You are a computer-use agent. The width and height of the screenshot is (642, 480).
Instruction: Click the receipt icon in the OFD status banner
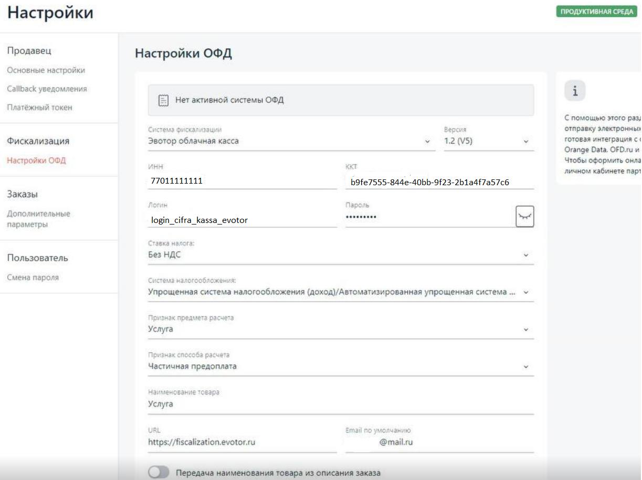point(163,100)
